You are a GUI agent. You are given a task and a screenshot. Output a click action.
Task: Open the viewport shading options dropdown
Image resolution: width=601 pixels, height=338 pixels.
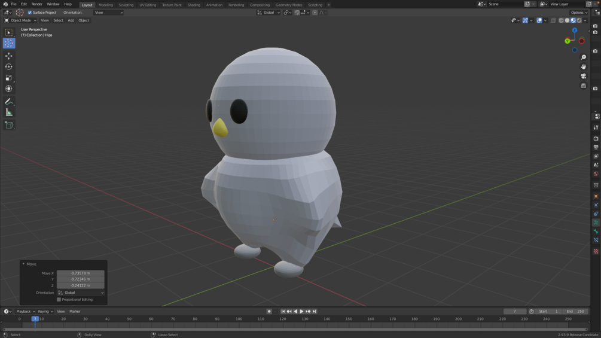[x=585, y=20]
